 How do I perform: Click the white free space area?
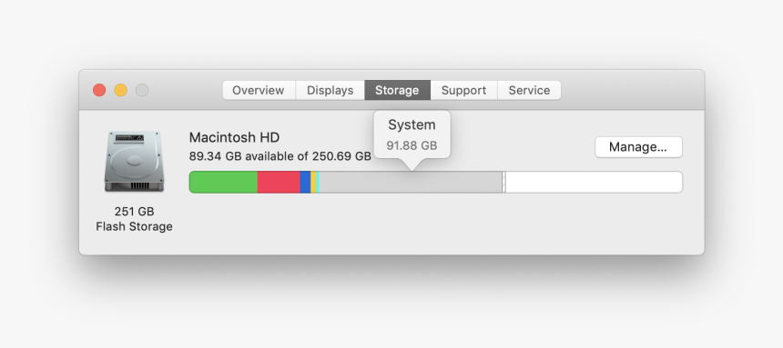pyautogui.click(x=594, y=182)
